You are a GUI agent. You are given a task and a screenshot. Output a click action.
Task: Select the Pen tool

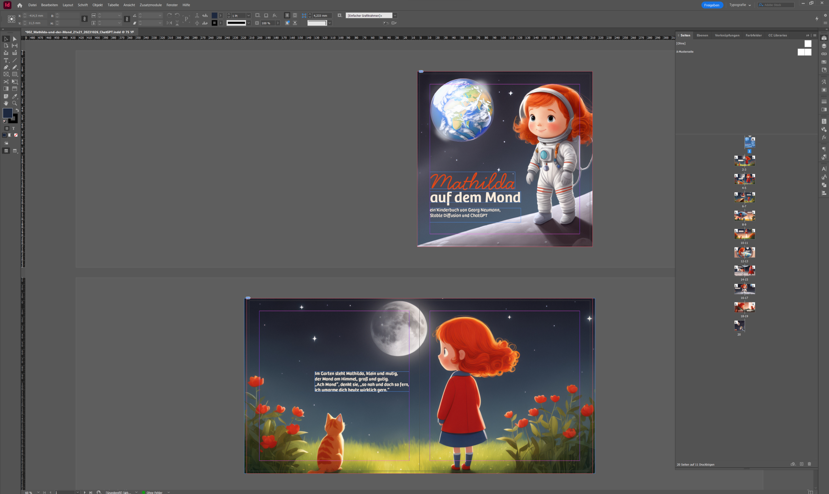pyautogui.click(x=6, y=67)
